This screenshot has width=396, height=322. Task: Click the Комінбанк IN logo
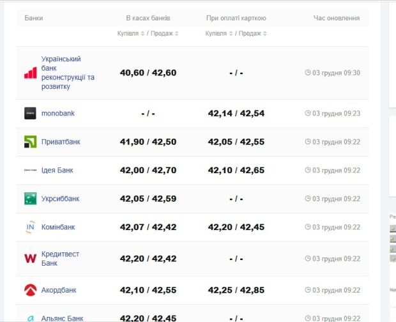click(x=30, y=227)
